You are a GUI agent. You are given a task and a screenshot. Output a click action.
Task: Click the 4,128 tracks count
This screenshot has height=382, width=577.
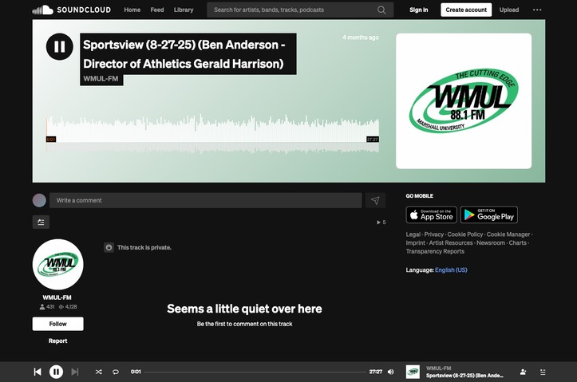(x=68, y=306)
